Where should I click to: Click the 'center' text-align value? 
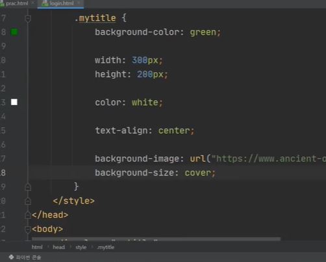click(174, 130)
